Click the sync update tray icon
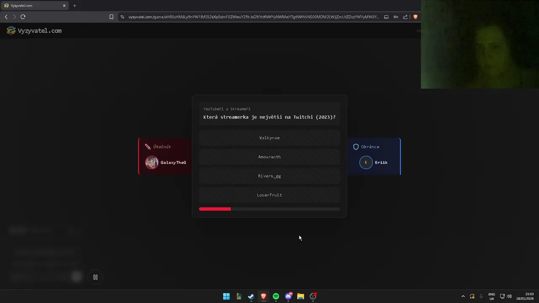The image size is (539, 303). 472,296
